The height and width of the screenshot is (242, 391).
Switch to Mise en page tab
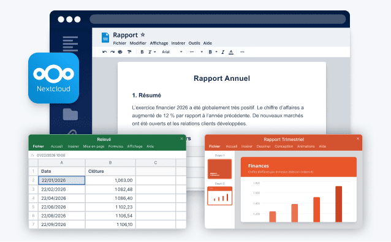[94, 146]
